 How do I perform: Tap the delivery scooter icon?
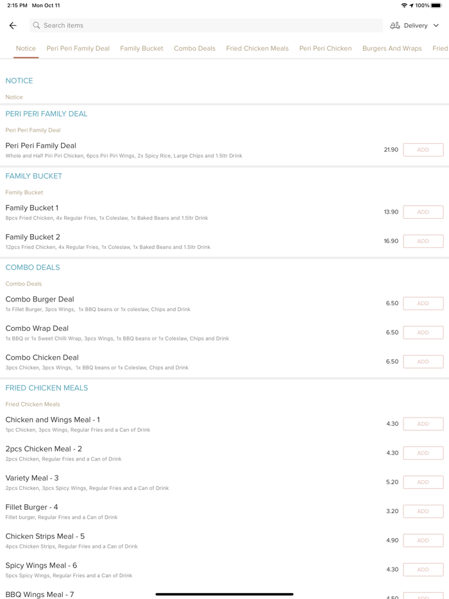click(395, 26)
